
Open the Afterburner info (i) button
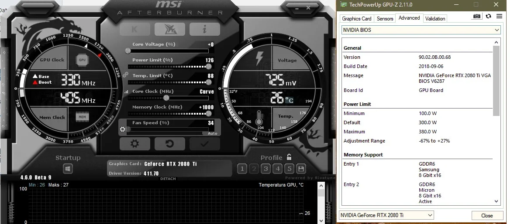click(x=204, y=29)
